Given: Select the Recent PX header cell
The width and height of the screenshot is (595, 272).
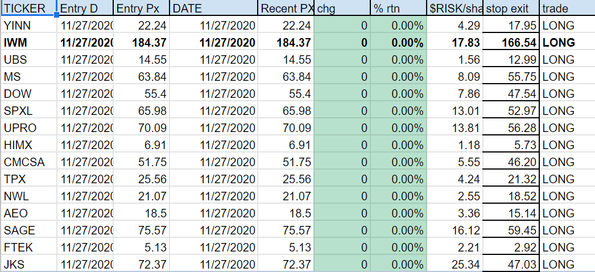Looking at the screenshot, I should click(x=286, y=9).
